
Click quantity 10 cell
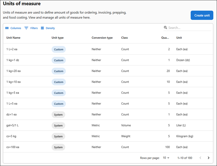[x=168, y=82]
